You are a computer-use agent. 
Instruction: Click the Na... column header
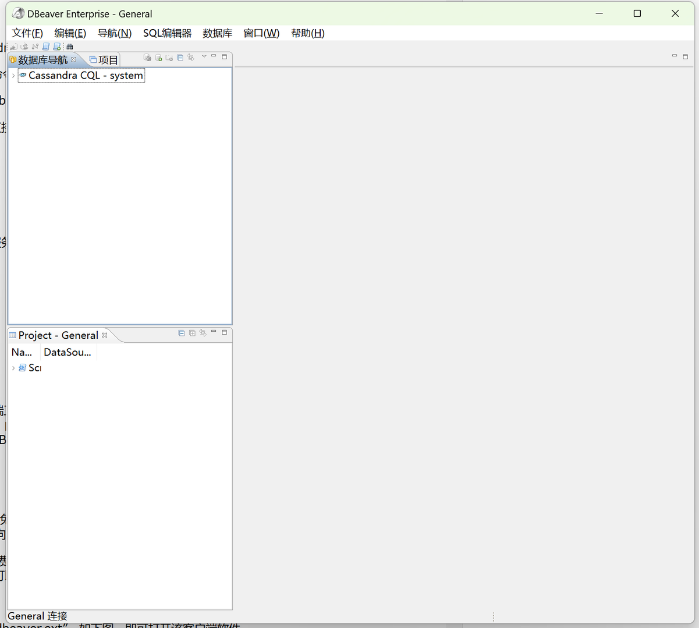24,352
